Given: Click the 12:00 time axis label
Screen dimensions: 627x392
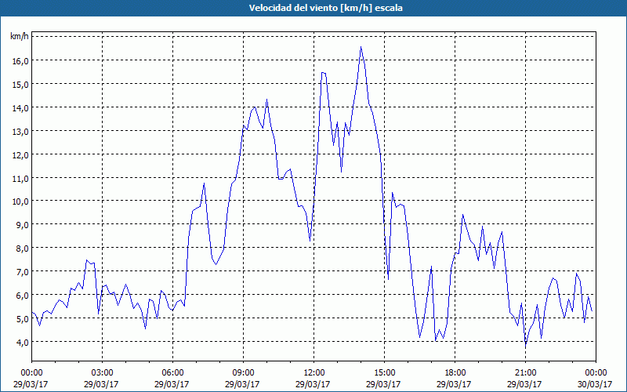Looking at the screenshot, I should [x=314, y=373].
